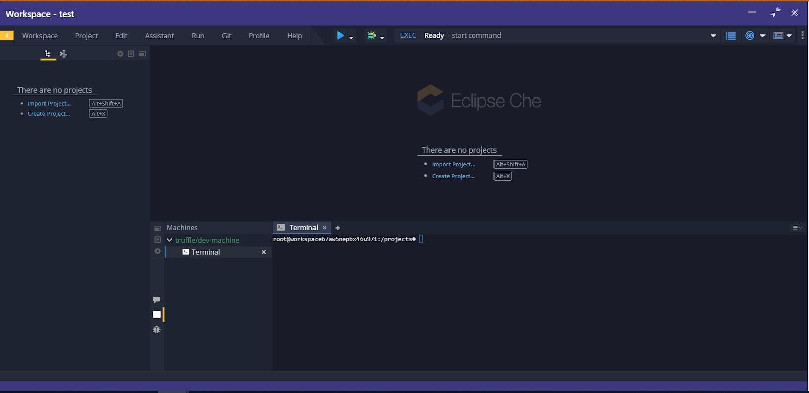Open the Assistant menu
Image resolution: width=809 pixels, height=393 pixels.
click(159, 36)
